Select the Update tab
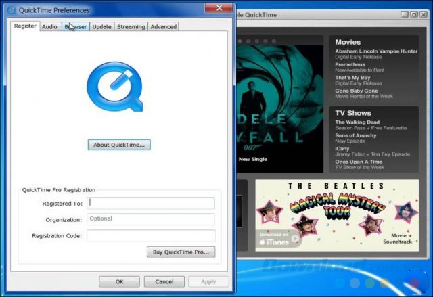The width and height of the screenshot is (433, 297). pos(102,27)
